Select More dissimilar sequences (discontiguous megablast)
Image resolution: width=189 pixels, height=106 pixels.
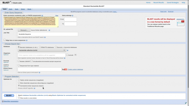pos(19,83)
